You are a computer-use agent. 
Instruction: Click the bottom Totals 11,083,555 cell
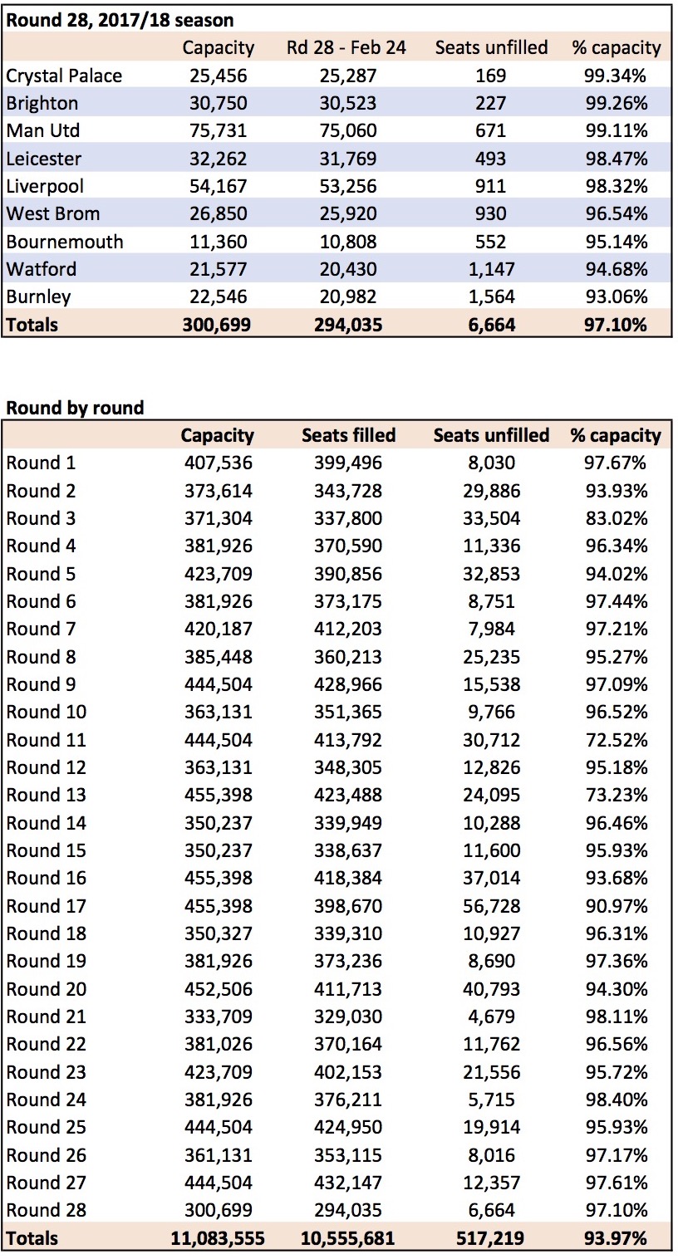(x=218, y=1237)
